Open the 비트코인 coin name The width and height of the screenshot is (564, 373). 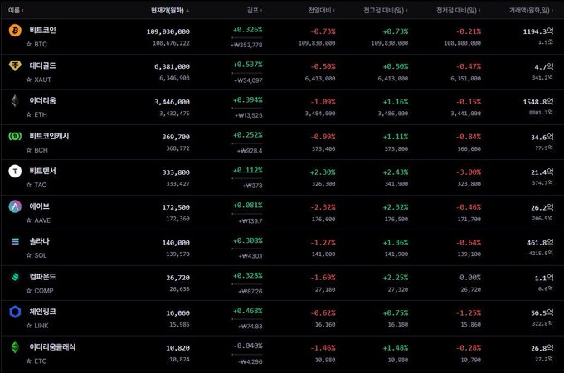click(42, 30)
